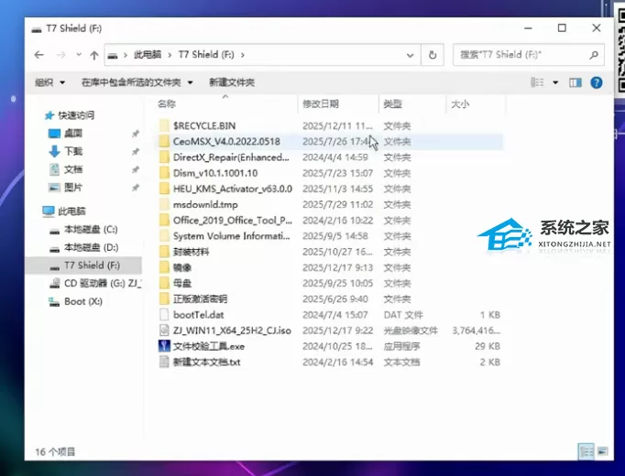
Task: Click the Dism_v10.1.1001.10 folder icon
Action: click(164, 173)
